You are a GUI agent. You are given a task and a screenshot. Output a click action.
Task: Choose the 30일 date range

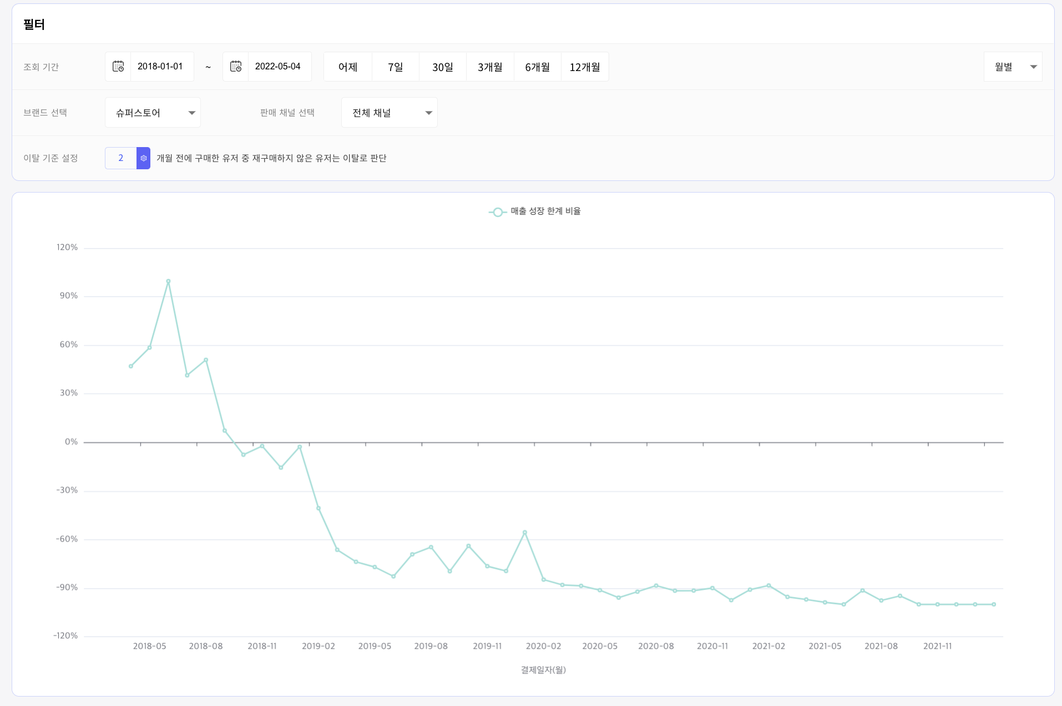(443, 67)
